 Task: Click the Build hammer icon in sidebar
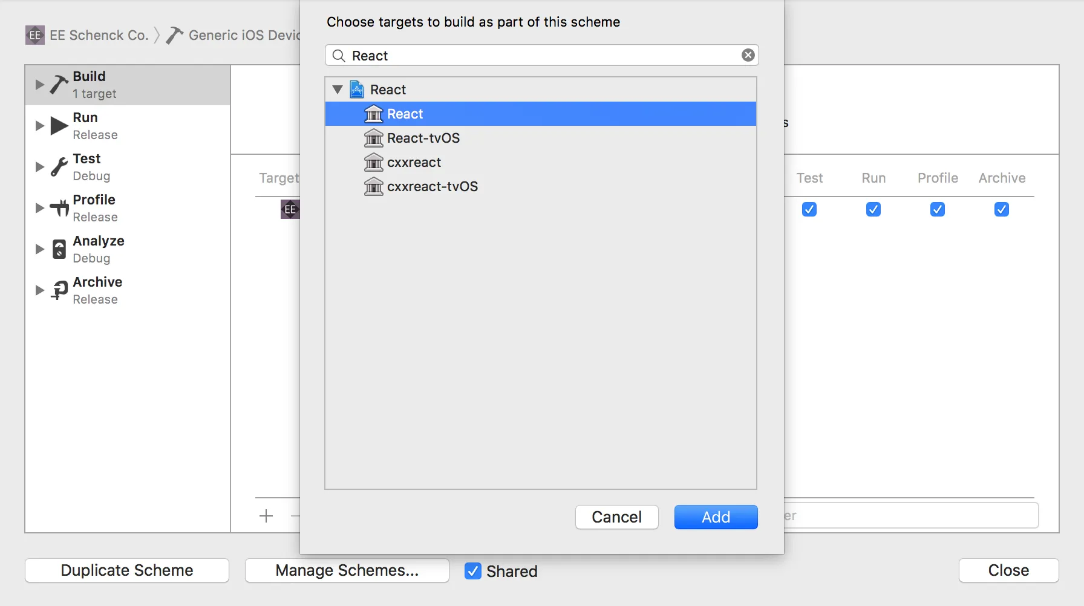[x=59, y=85]
